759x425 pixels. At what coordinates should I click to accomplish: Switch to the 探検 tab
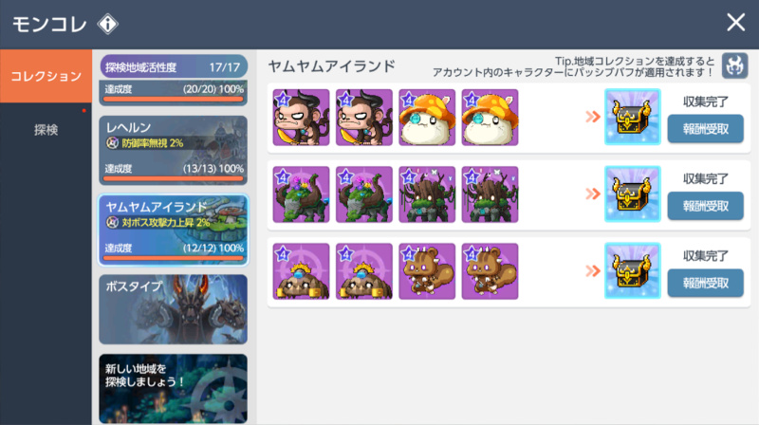point(46,129)
